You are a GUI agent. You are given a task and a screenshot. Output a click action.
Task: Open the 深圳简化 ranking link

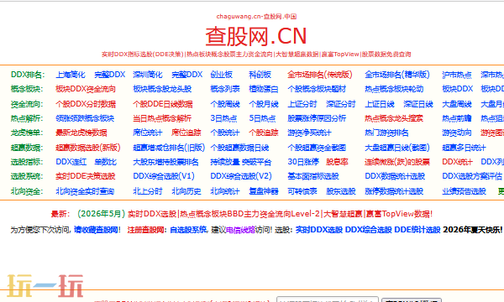point(148,75)
